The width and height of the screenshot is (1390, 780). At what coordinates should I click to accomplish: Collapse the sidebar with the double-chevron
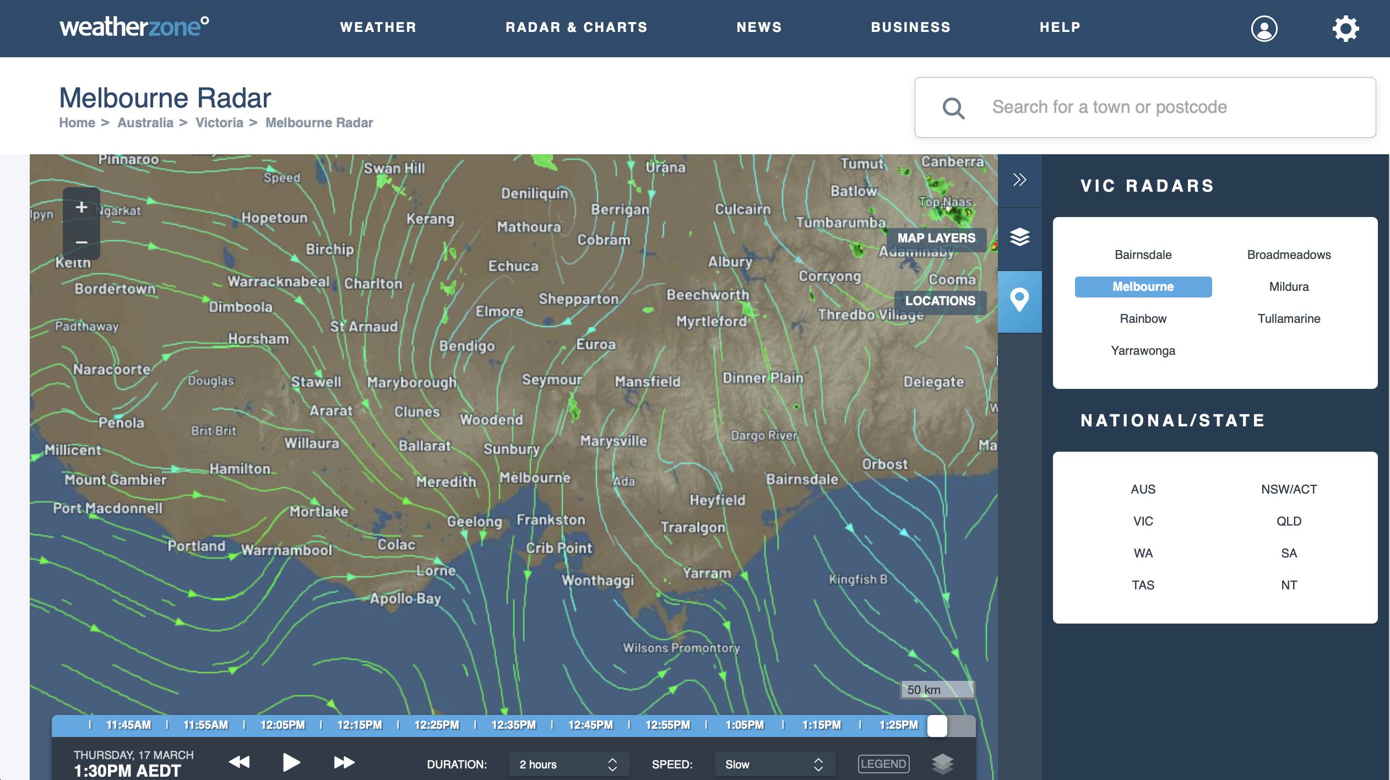1019,180
